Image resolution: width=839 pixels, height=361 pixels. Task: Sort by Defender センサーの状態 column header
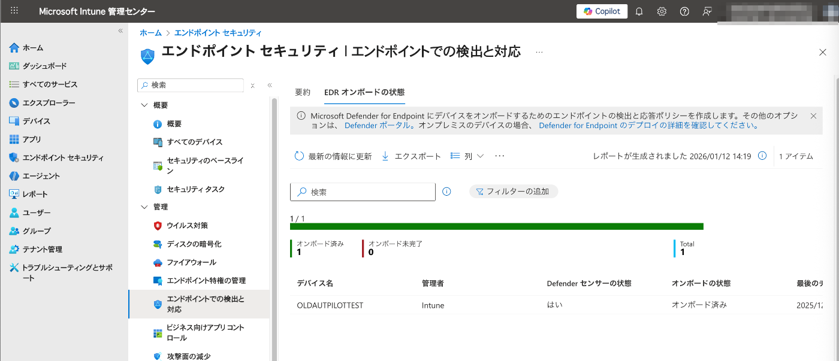click(589, 283)
